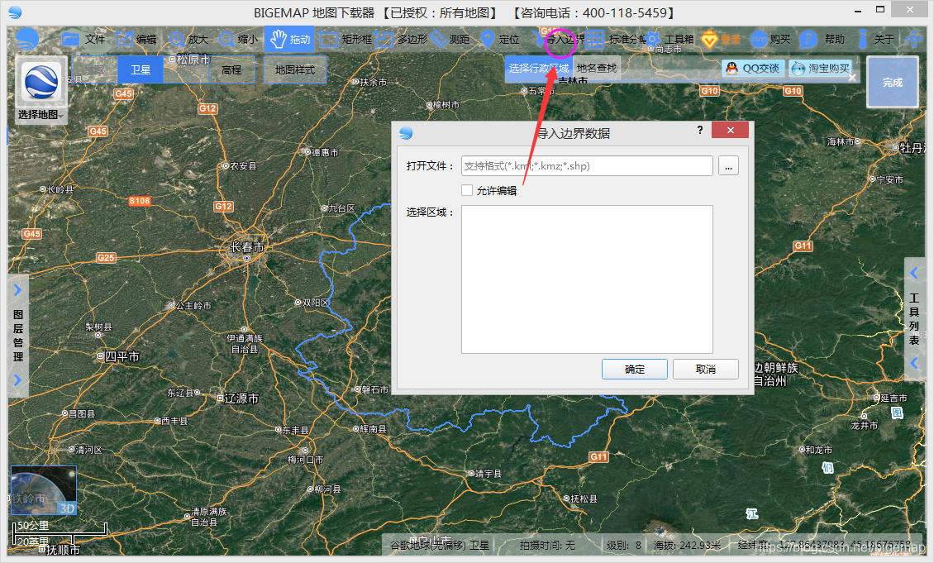The width and height of the screenshot is (934, 563).
Task: Close the 导入边界数据 dialog
Action: pyautogui.click(x=730, y=130)
